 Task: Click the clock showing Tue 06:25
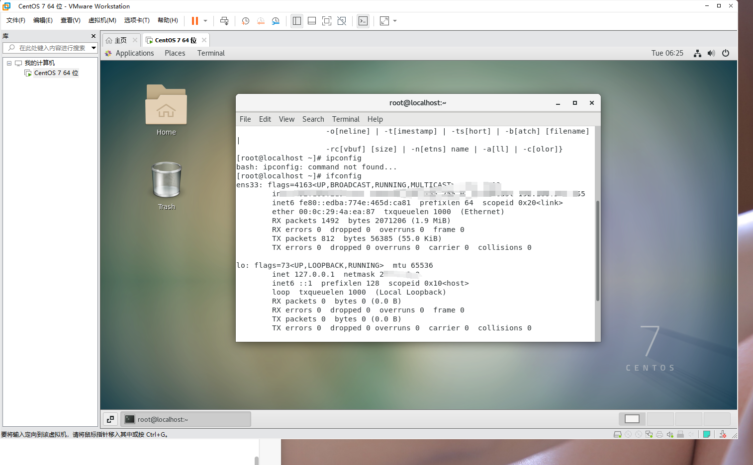click(x=667, y=53)
